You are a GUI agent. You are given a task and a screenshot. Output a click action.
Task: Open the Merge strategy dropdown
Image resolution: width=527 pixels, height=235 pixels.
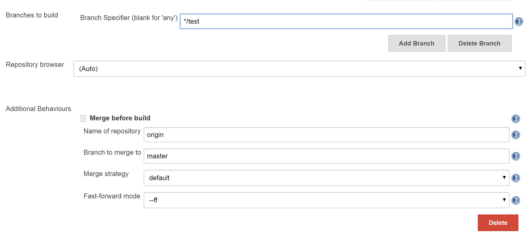(326, 178)
